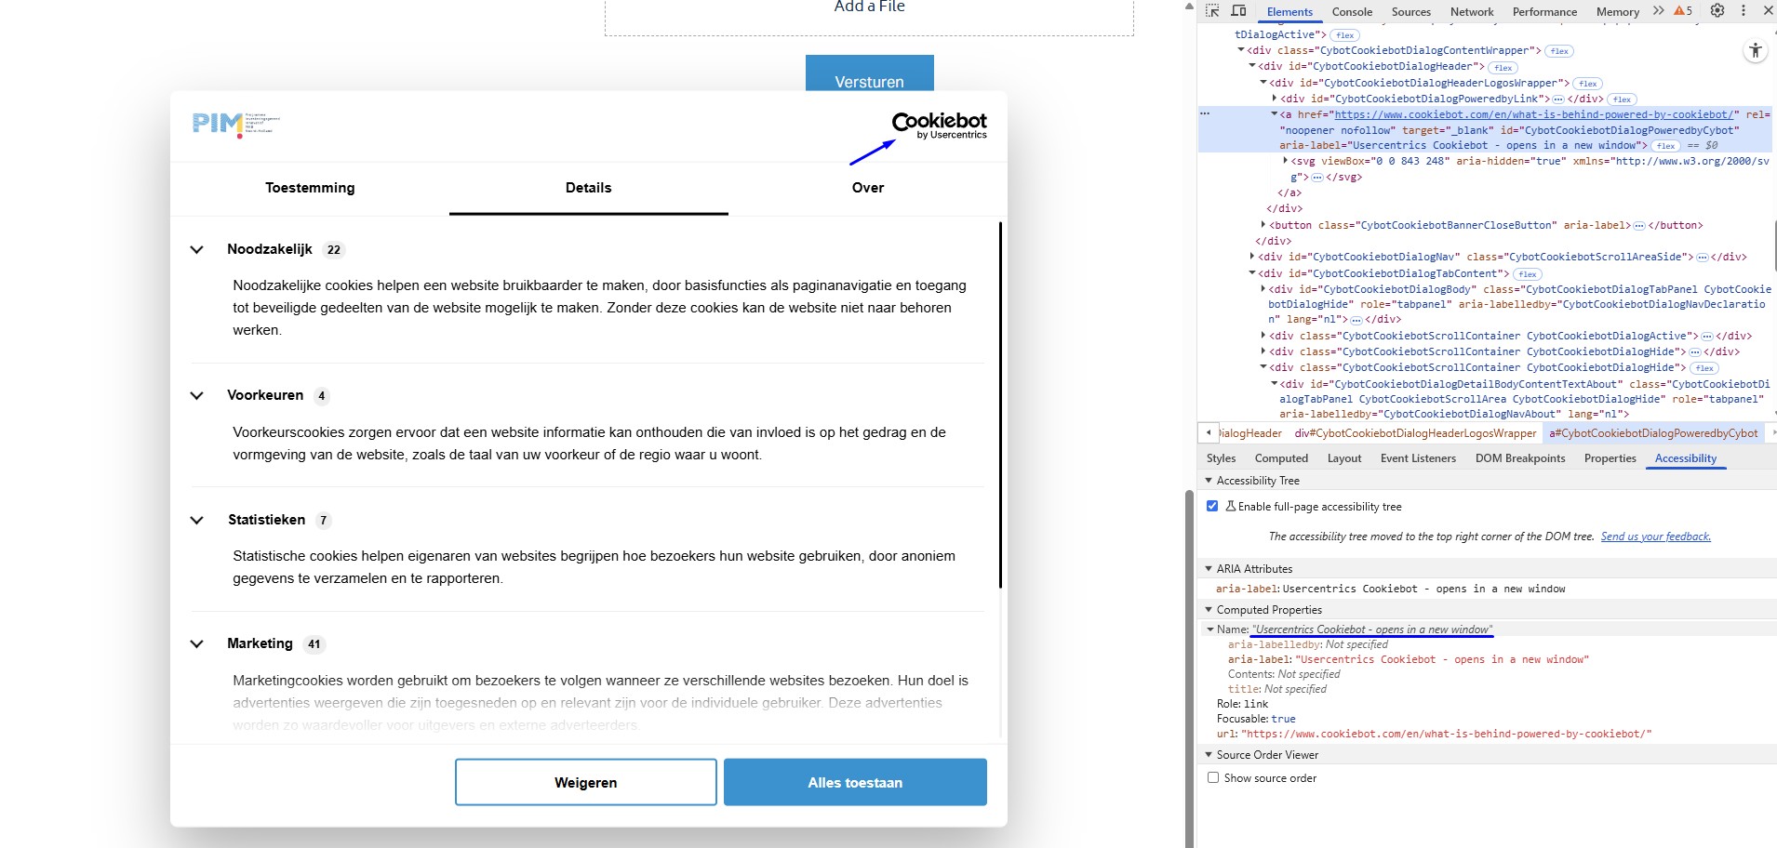Collapse the ARIA Attributes section

[1209, 568]
